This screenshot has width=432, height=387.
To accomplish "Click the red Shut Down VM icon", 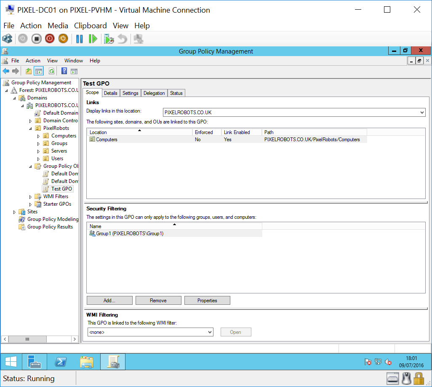I will (50, 39).
